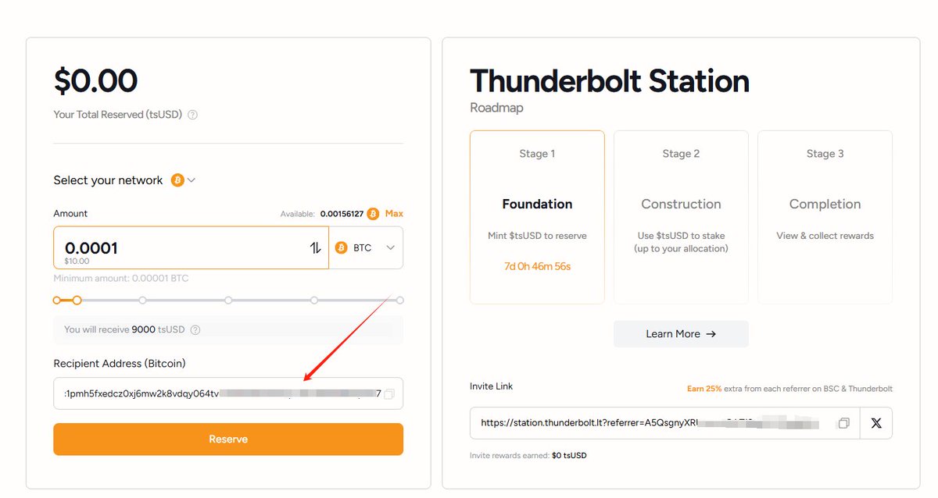
Task: Move the amount slider to its last stop
Action: pyautogui.click(x=399, y=300)
